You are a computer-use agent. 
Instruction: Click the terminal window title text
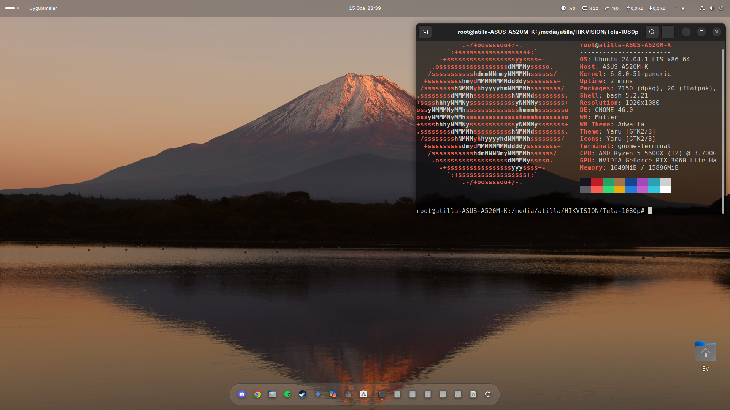tap(548, 32)
